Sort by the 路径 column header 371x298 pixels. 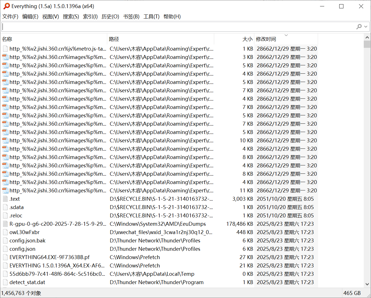tap(161, 39)
